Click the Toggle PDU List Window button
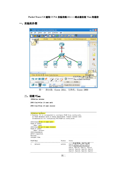Screen dimensions: 127x180 72,85
